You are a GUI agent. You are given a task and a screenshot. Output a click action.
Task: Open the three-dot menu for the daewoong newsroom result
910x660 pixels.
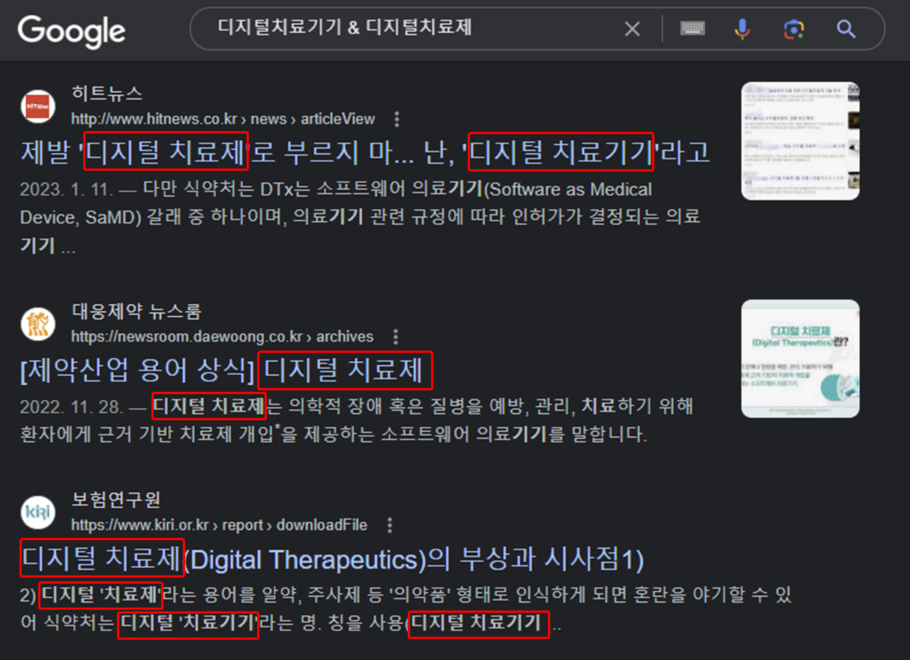pos(396,337)
